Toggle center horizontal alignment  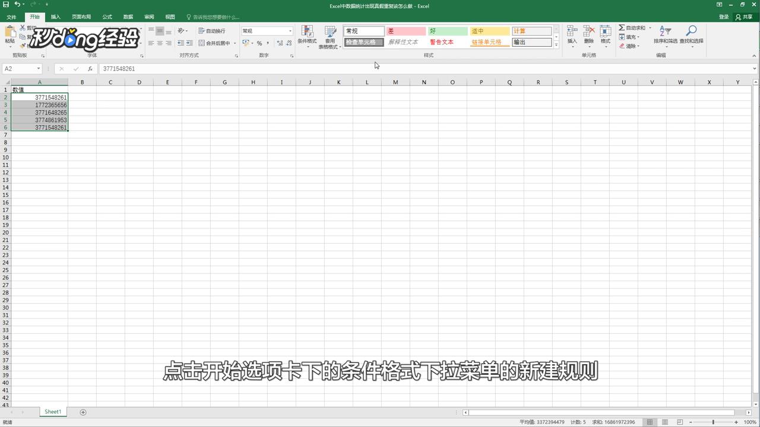click(160, 43)
